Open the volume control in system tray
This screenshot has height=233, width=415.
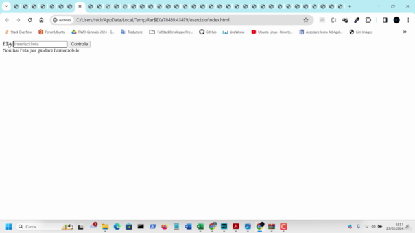[373, 227]
